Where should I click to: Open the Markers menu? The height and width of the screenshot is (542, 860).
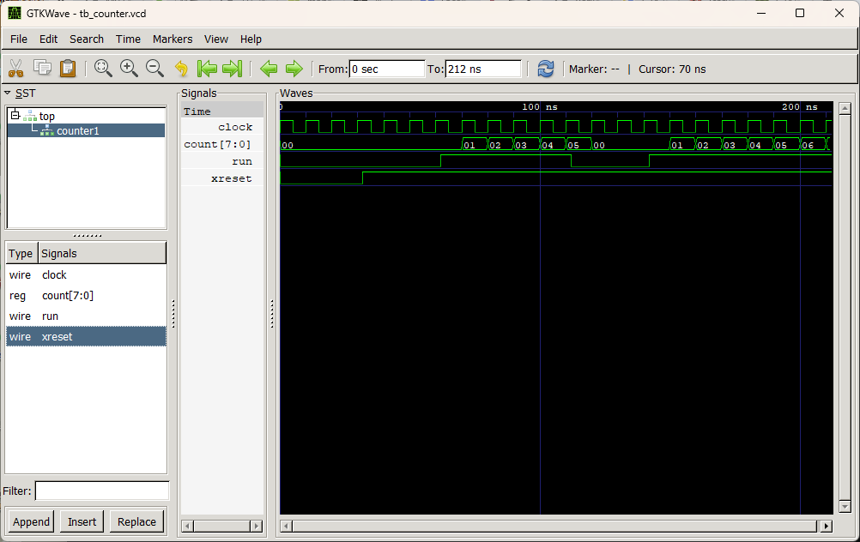click(x=173, y=39)
